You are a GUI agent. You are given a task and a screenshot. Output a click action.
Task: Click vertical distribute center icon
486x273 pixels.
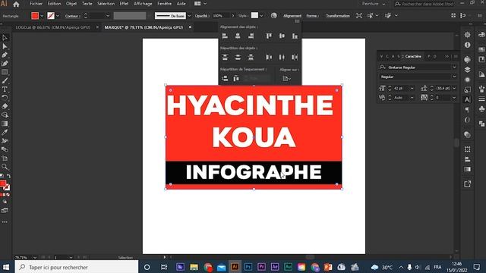(238, 58)
